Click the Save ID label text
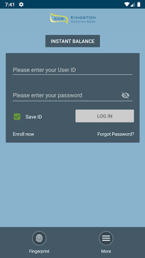This screenshot has width=145, height=258. pos(34,117)
